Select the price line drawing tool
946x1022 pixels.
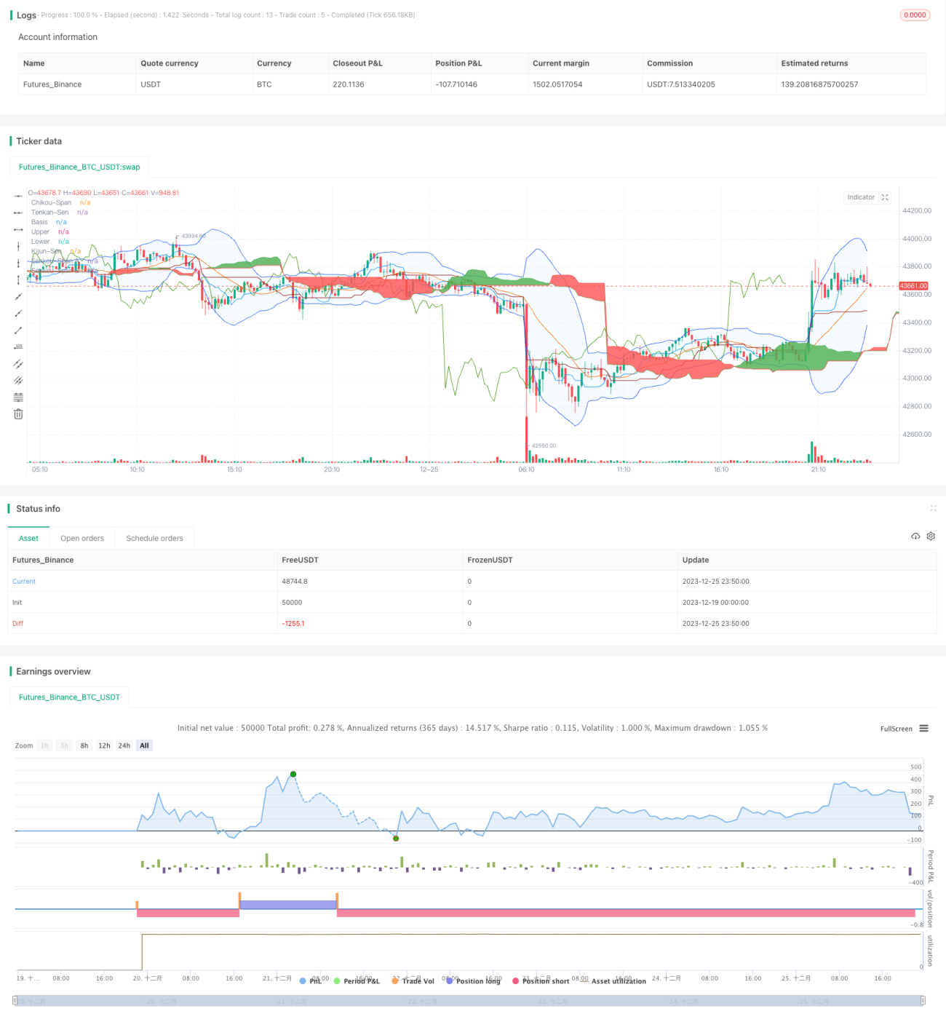click(18, 346)
